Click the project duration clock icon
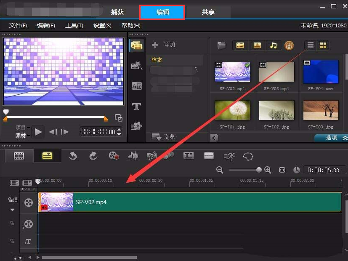The height and width of the screenshot is (261, 348). coord(297,170)
